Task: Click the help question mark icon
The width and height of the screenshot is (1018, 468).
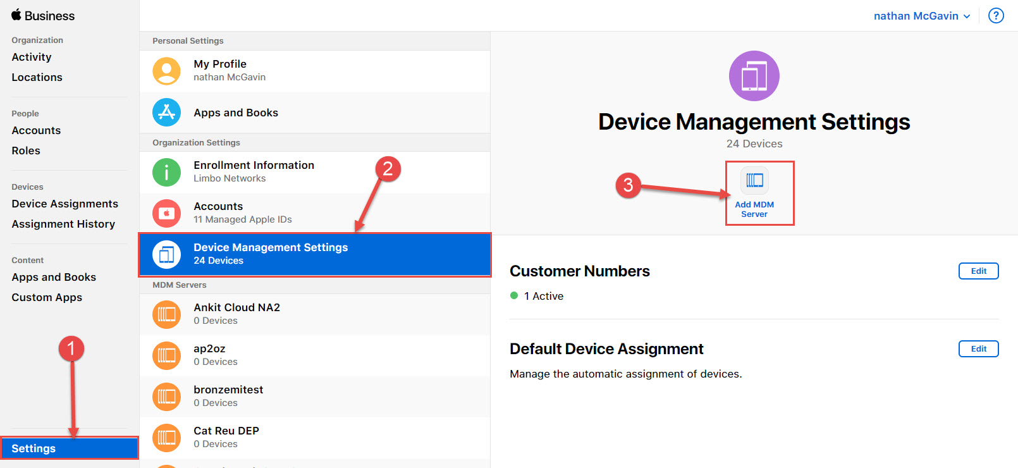Action: 996,16
